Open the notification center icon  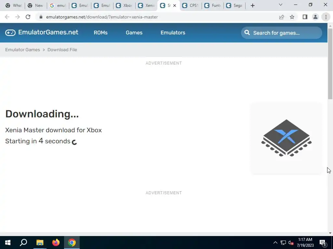point(323,243)
